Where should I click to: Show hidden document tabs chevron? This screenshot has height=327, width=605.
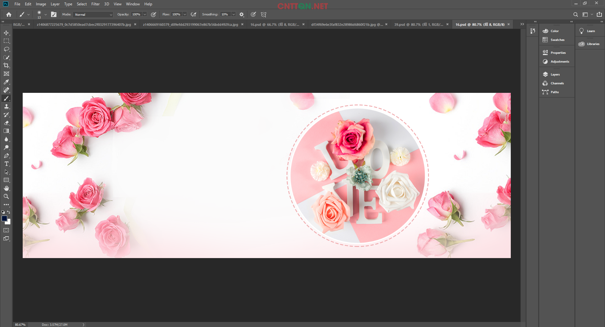coord(522,24)
